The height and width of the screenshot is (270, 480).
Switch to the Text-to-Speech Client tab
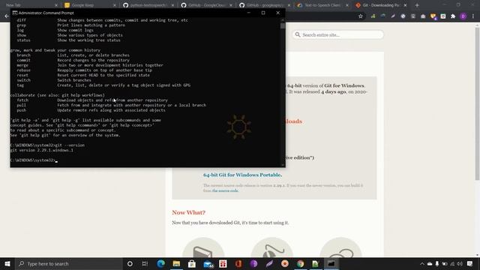[322, 5]
